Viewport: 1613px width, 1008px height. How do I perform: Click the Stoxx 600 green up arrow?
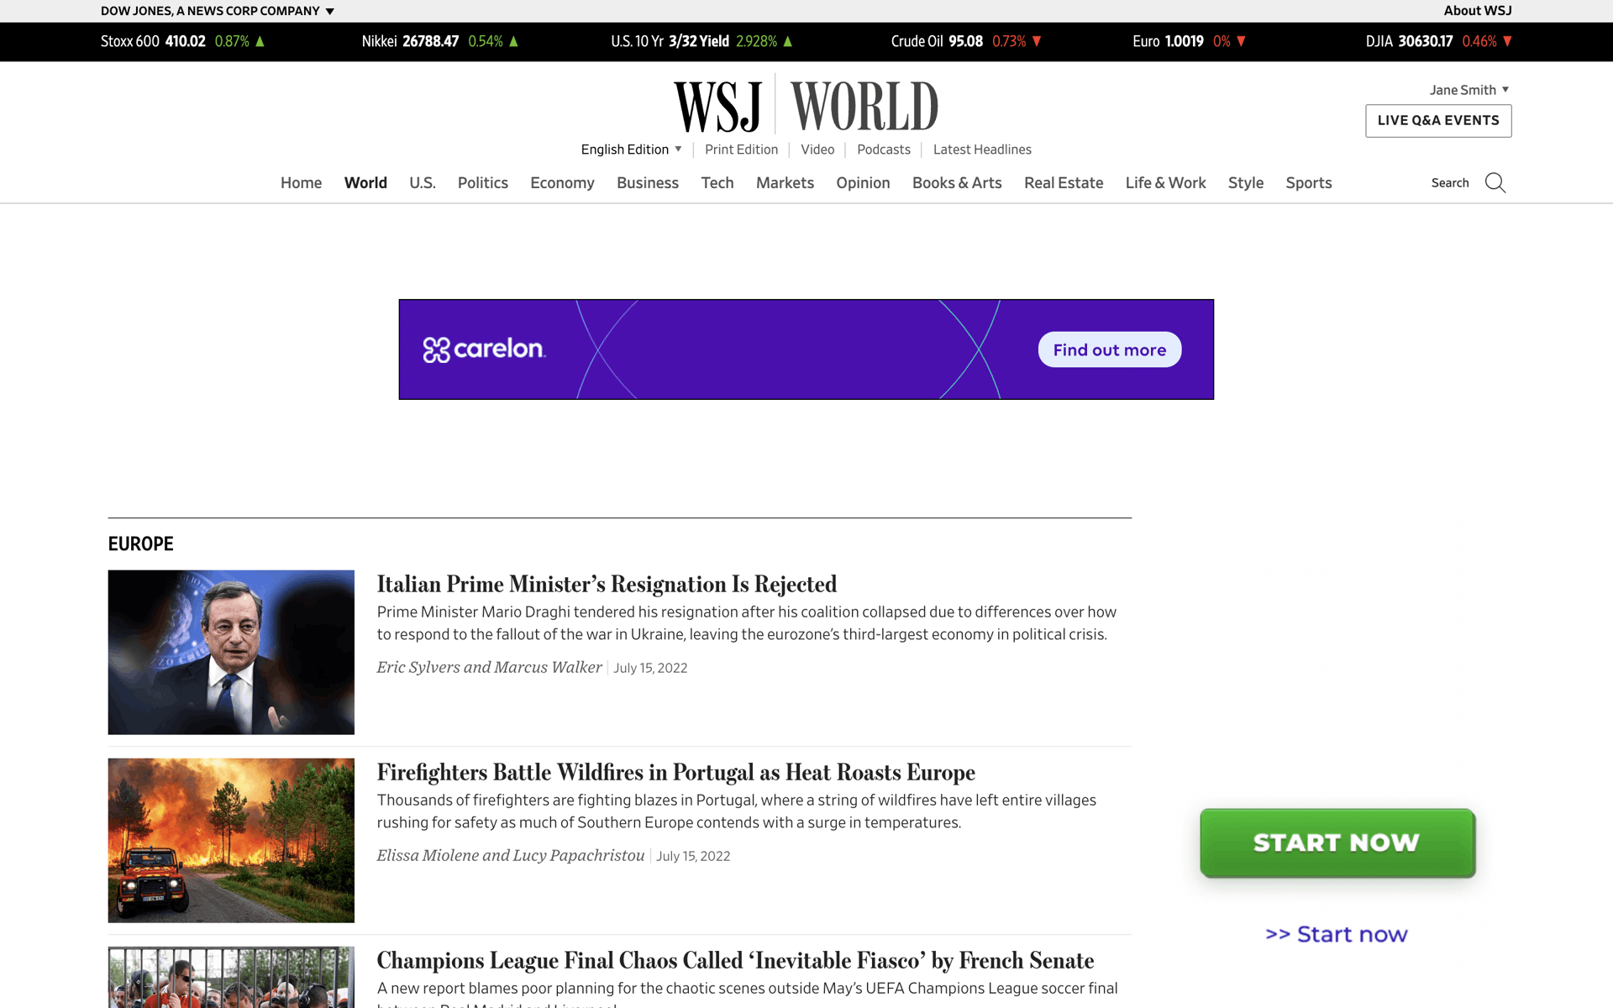[260, 41]
